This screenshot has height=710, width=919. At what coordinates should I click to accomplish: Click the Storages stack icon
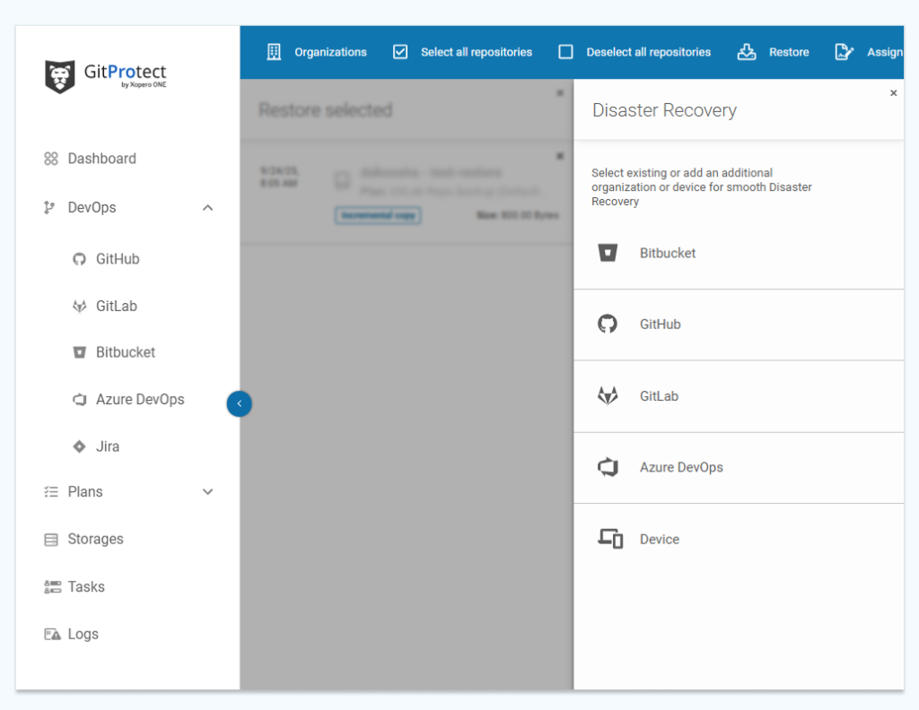(x=51, y=539)
